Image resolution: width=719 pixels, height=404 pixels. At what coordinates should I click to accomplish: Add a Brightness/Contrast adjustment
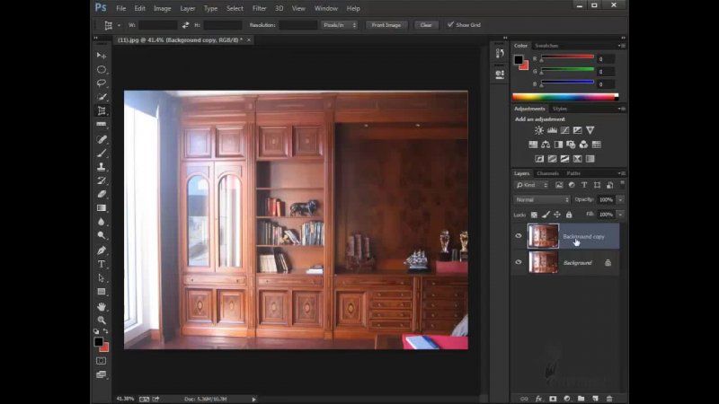[539, 130]
